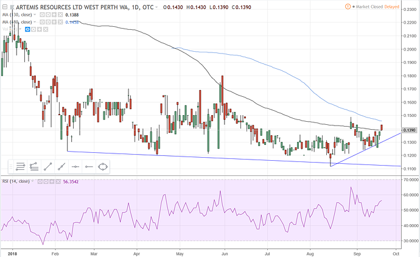Open the RSI (14, close) dropdown arrow

32,181
